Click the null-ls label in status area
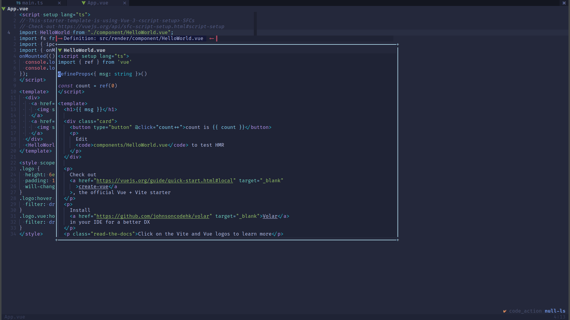Viewport: 570px width, 320px height. click(555, 311)
